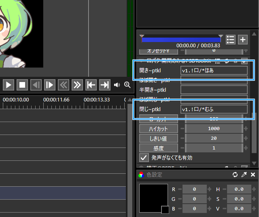Image resolution: width=259 pixels, height=217 pixels.
Task: Click the R value field in 色設定
Action: point(194,189)
